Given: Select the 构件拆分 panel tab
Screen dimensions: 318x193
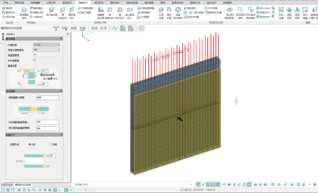Looking at the screenshot, I should (x=11, y=34).
